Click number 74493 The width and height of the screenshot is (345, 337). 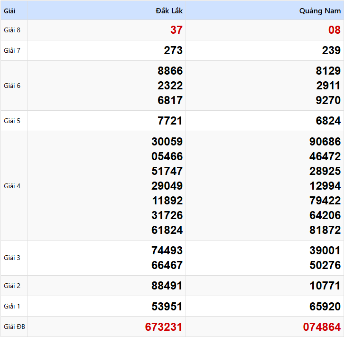tap(167, 250)
